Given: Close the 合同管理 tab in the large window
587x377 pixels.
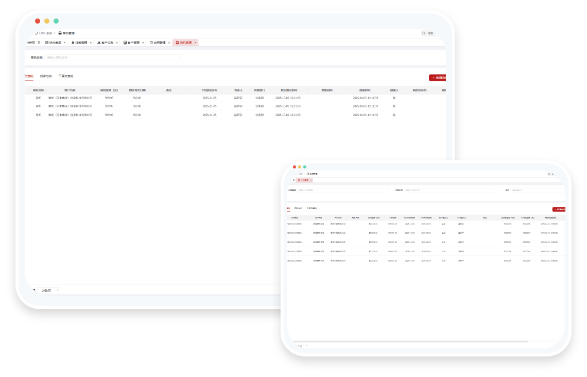Looking at the screenshot, I should 169,43.
